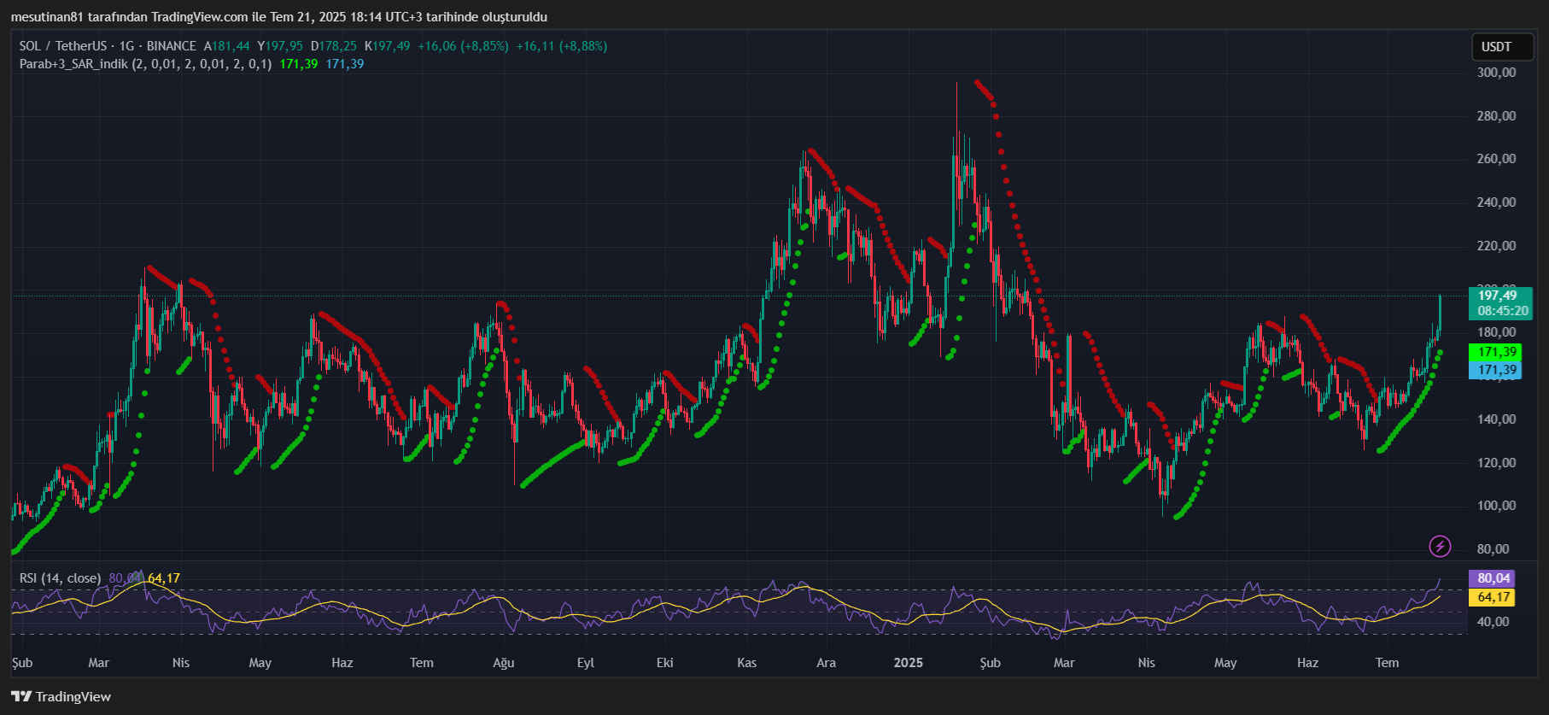Click the 140,00 price scale value
The image size is (1549, 715).
(x=1496, y=419)
